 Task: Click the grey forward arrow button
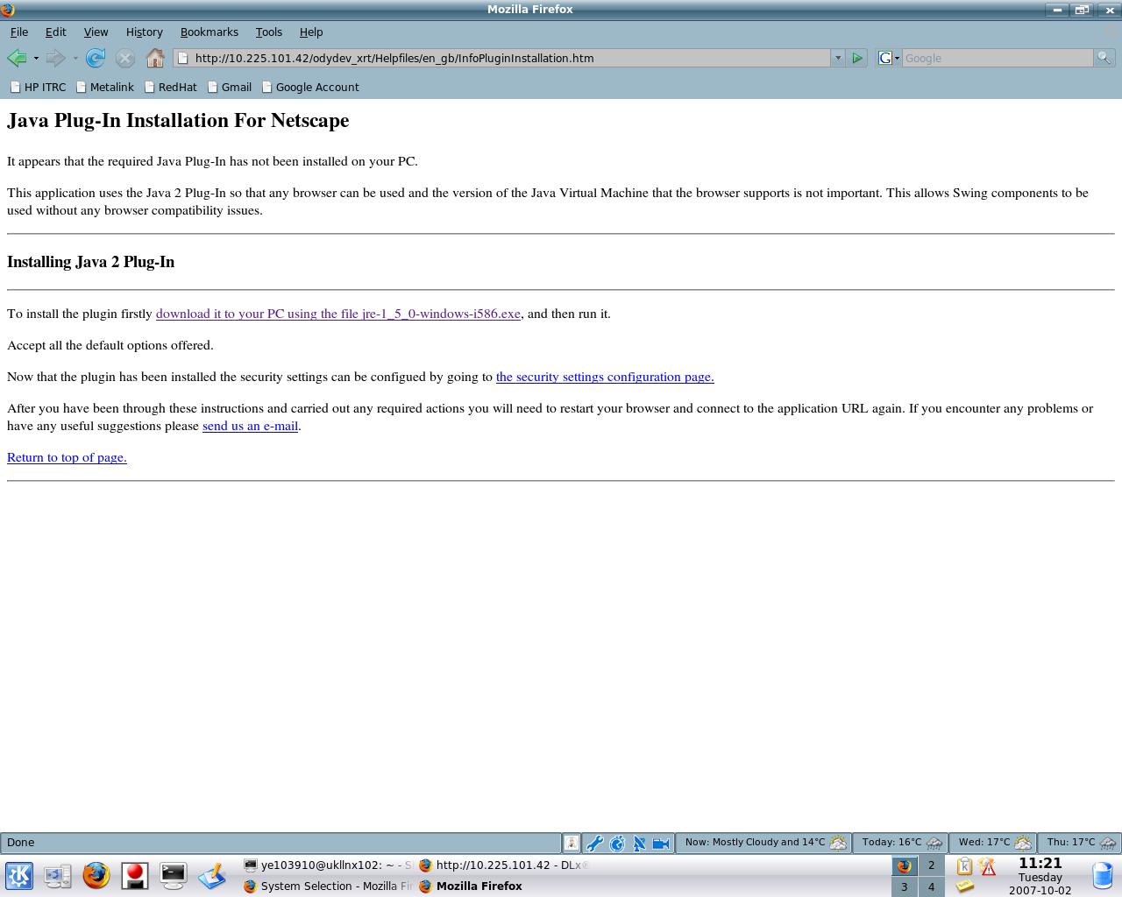(x=55, y=58)
